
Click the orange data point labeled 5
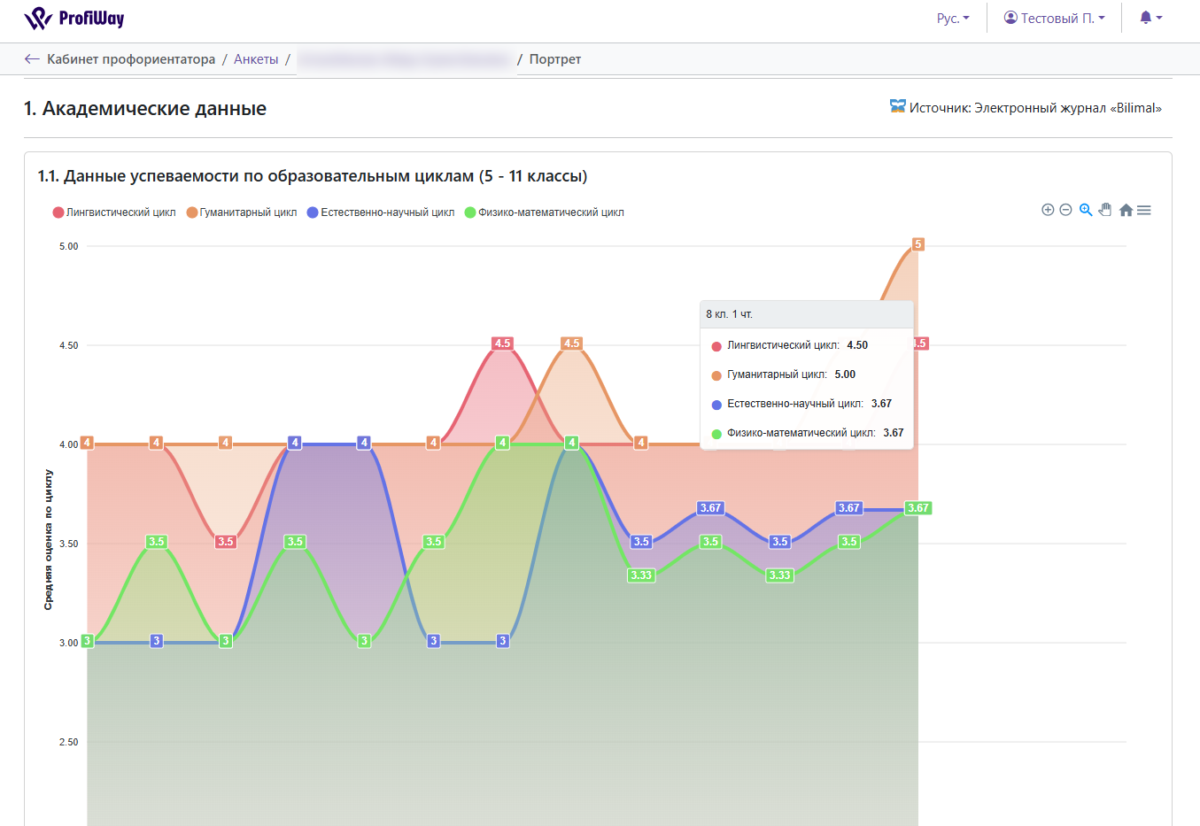pos(918,244)
